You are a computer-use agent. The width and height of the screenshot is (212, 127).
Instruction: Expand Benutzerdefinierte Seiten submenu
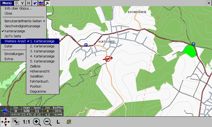point(24,21)
